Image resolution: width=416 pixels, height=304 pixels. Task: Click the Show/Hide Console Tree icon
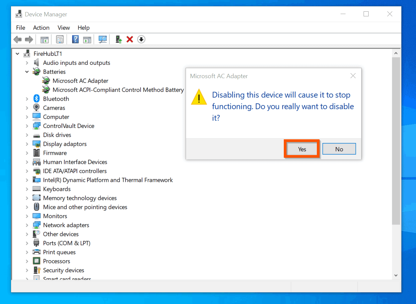pyautogui.click(x=44, y=39)
